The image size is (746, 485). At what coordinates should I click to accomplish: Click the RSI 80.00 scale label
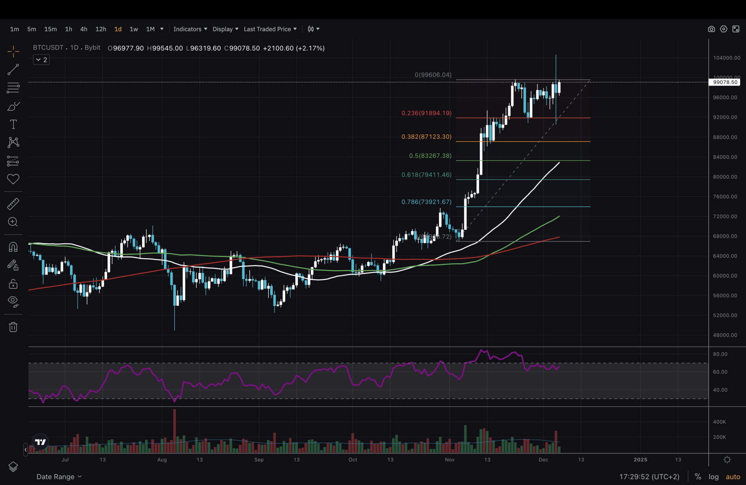(x=720, y=354)
